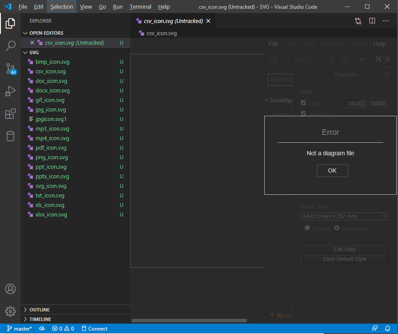The height and width of the screenshot is (334, 398).
Task: Open the Accounts menu icon
Action: [10, 289]
